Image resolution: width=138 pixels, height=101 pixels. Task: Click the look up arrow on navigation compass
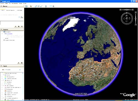point(127,15)
